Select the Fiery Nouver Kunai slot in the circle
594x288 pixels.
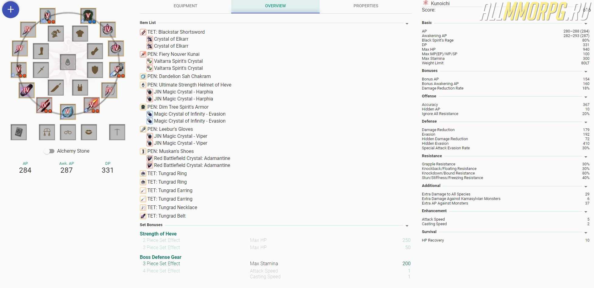[x=91, y=105]
